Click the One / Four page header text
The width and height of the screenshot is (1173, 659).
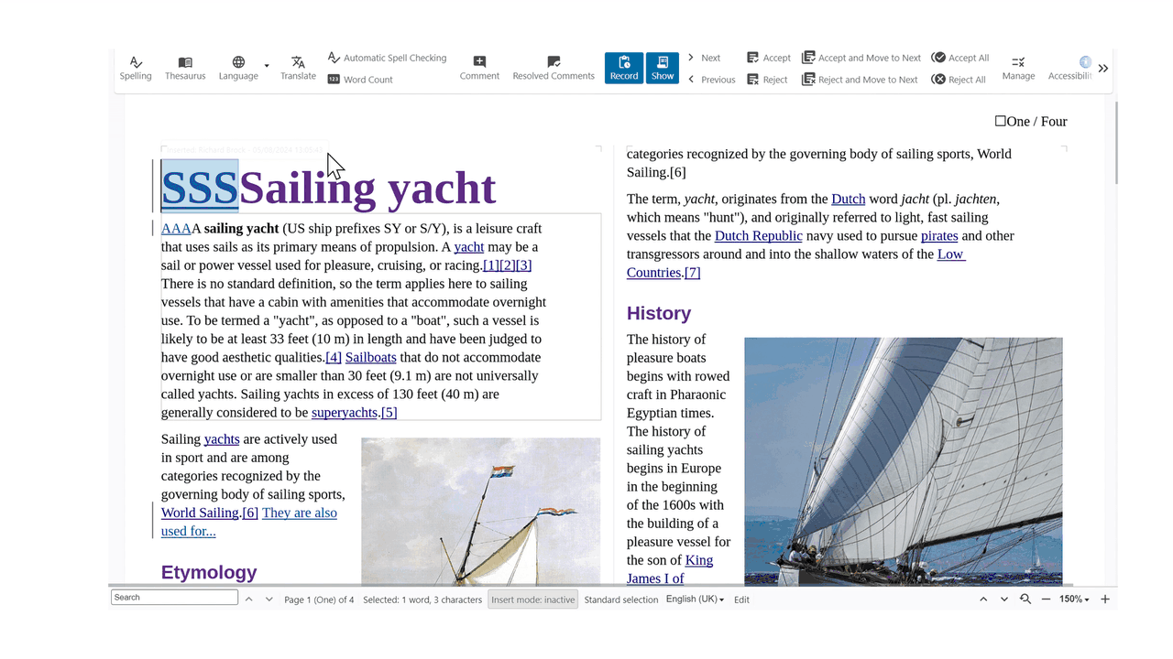tap(1031, 121)
